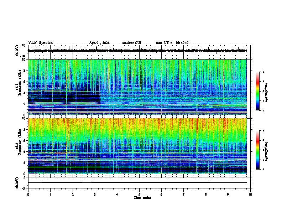Click tick label "6" on the Time axis

161,194
